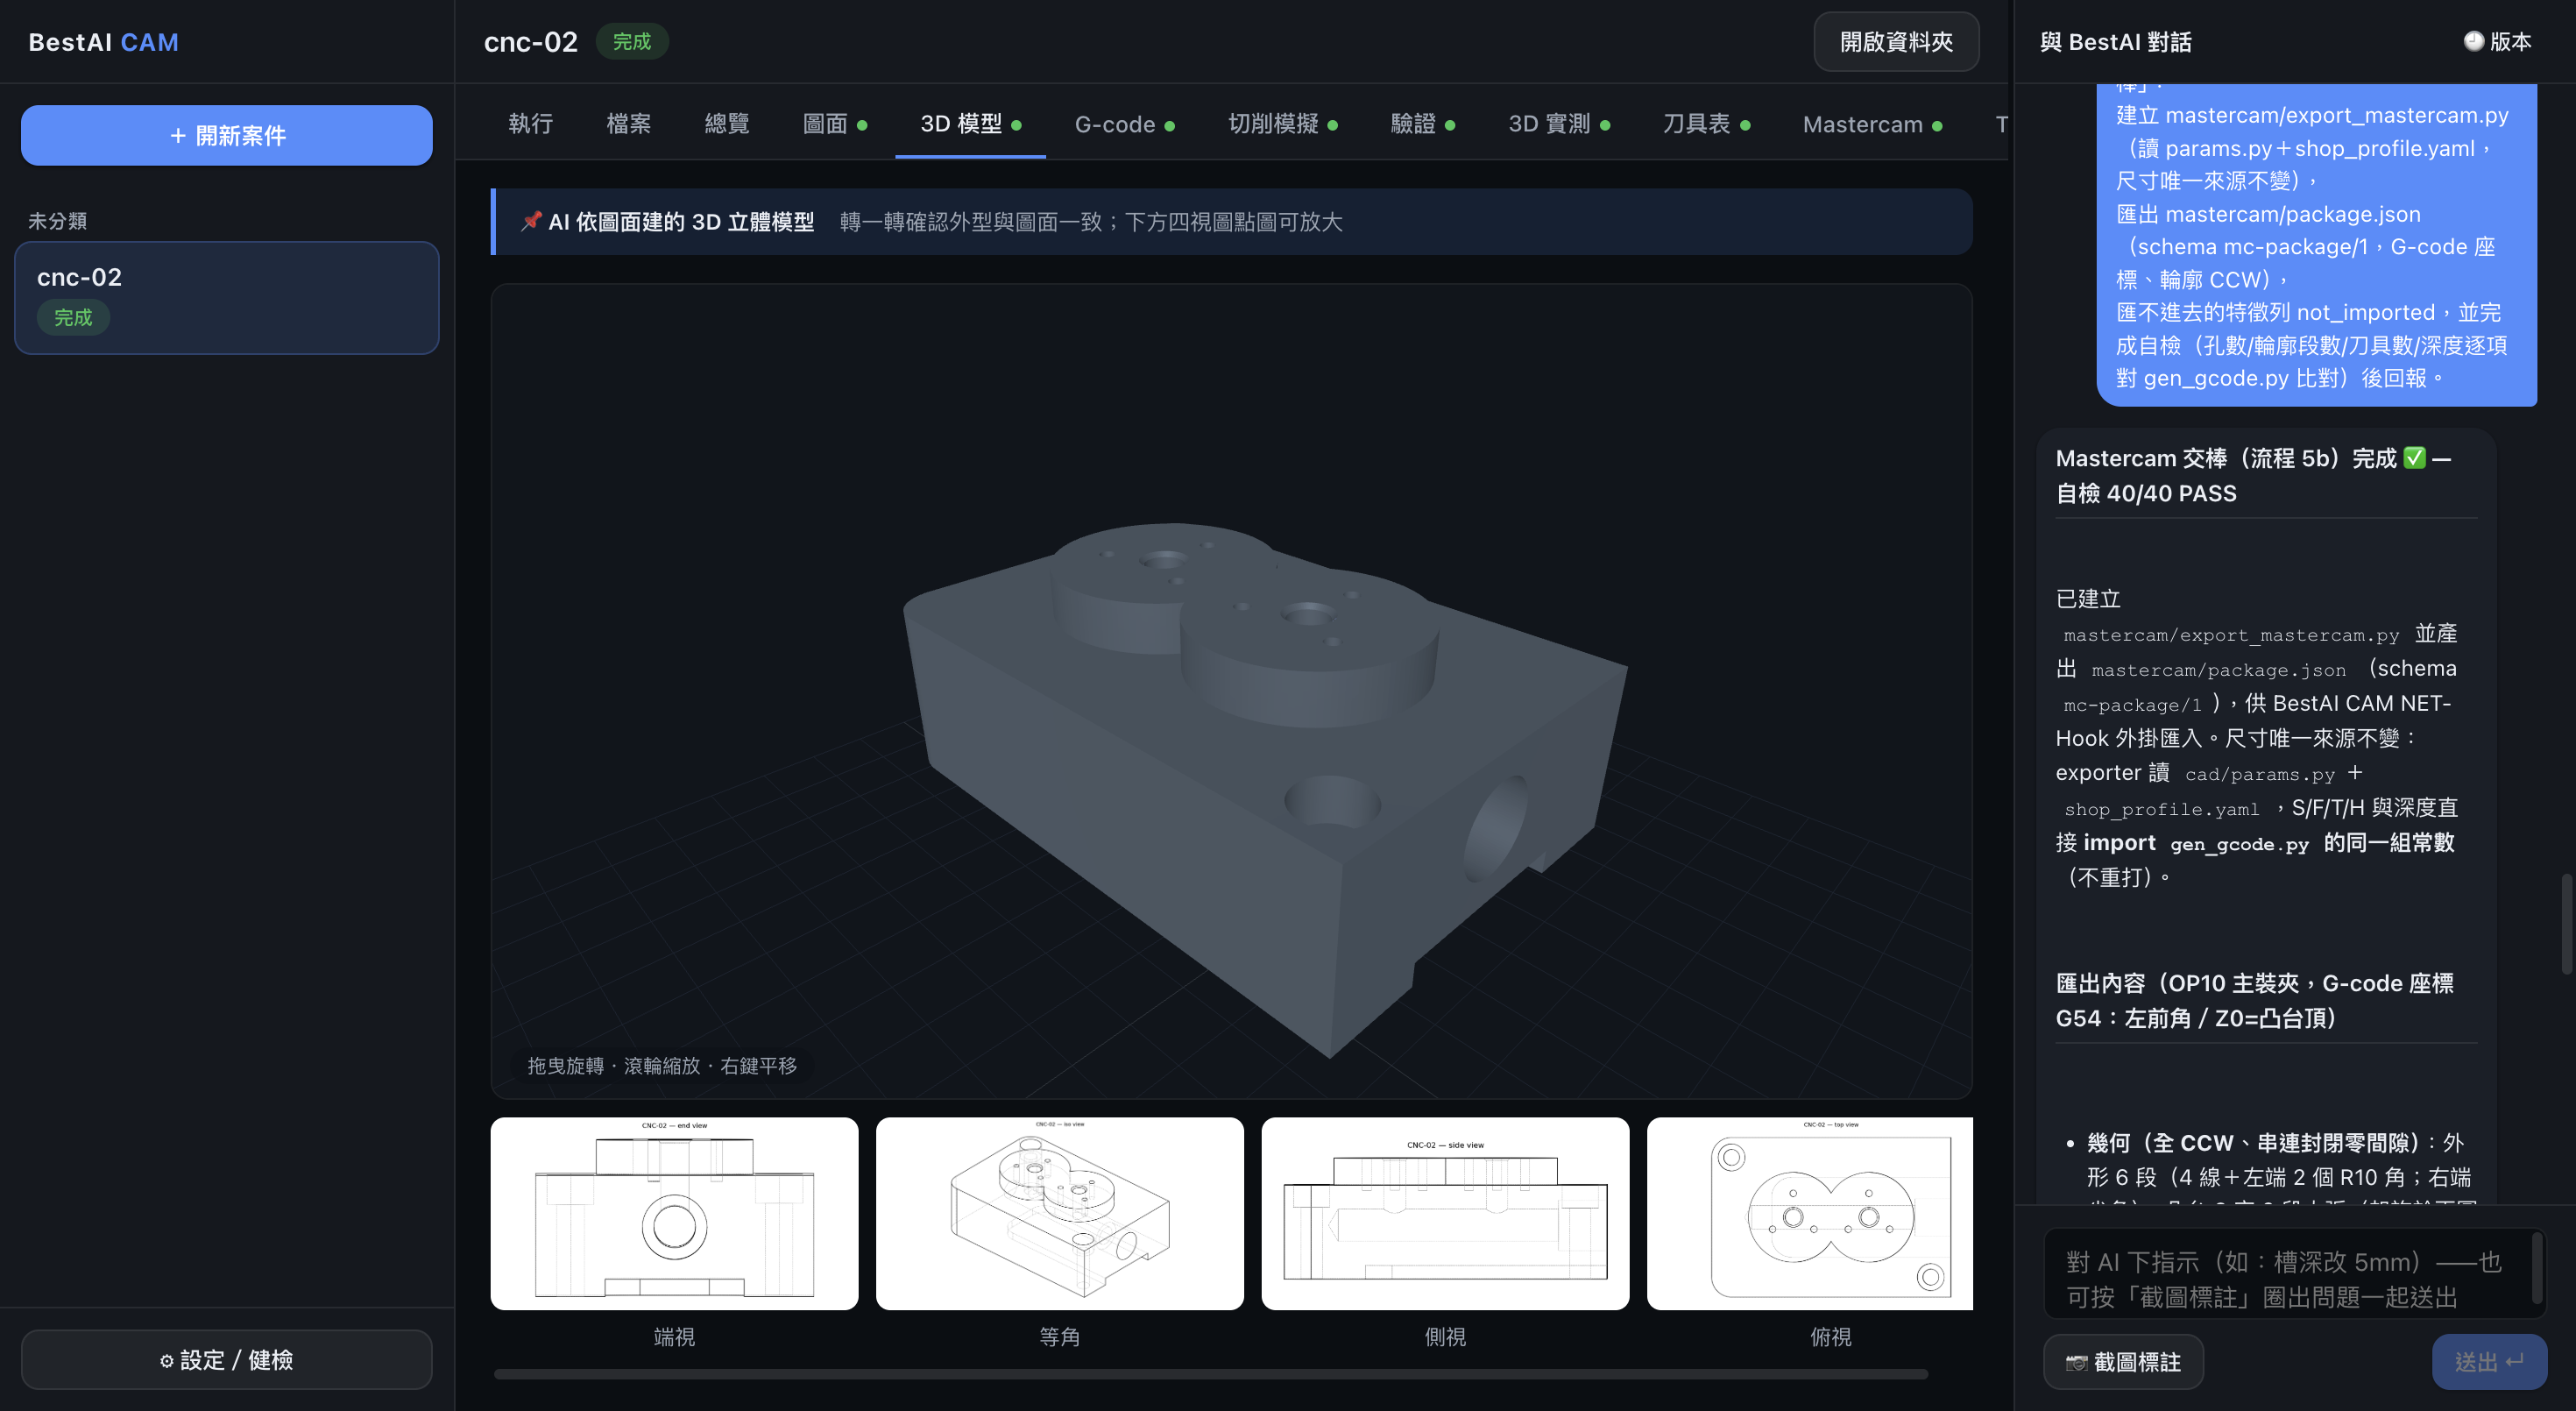
Task: Click the user message bubble in chat
Action: (x=2316, y=245)
